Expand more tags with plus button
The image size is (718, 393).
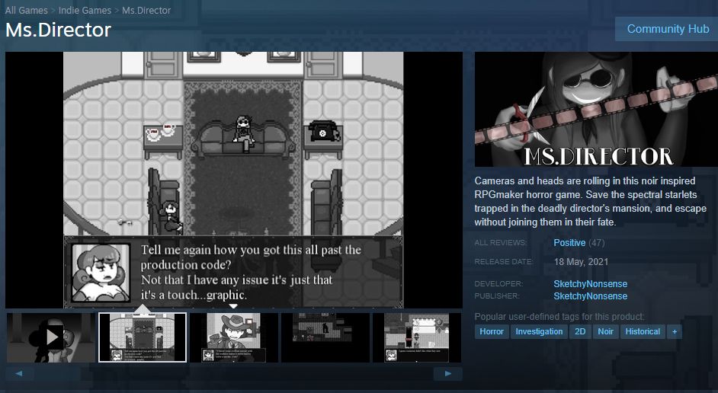(675, 332)
